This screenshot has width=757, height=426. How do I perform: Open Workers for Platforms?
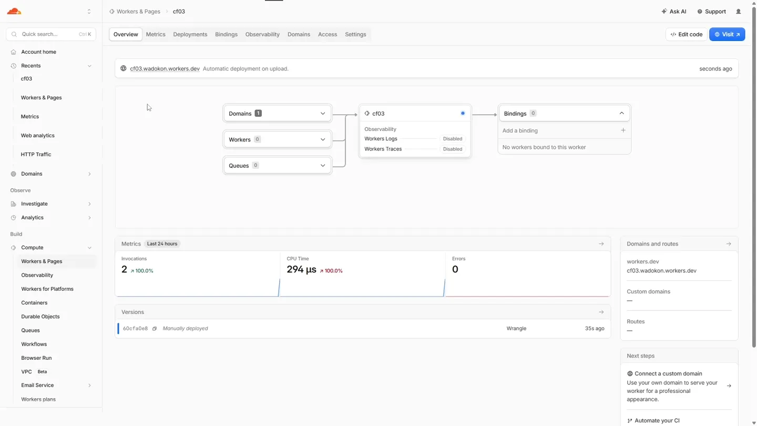click(x=47, y=289)
